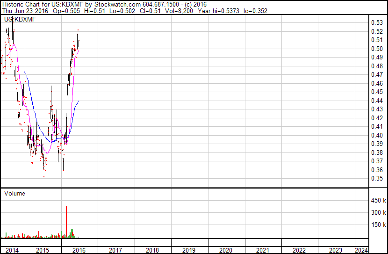Click the 450 k volume label
This screenshot has width=388, height=254.
[x=378, y=200]
